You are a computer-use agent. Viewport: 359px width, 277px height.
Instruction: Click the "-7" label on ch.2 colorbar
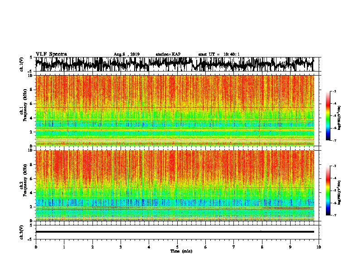(335, 215)
